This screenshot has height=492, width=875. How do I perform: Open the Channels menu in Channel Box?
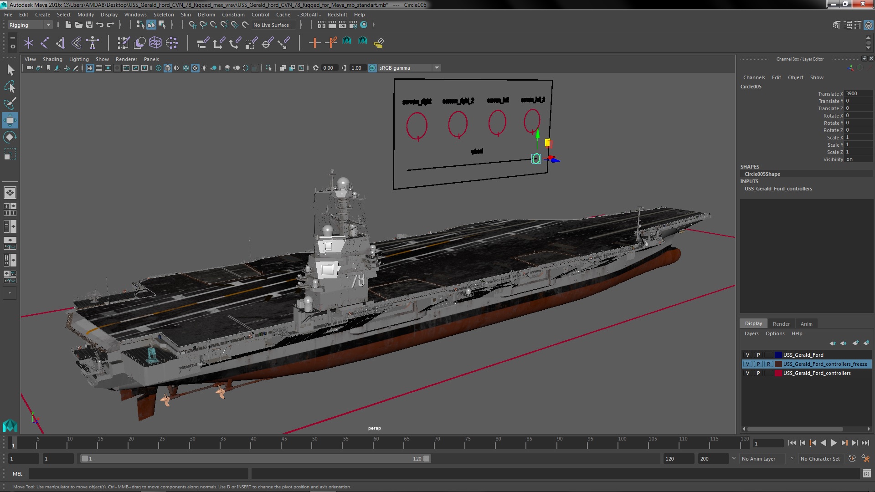(754, 77)
